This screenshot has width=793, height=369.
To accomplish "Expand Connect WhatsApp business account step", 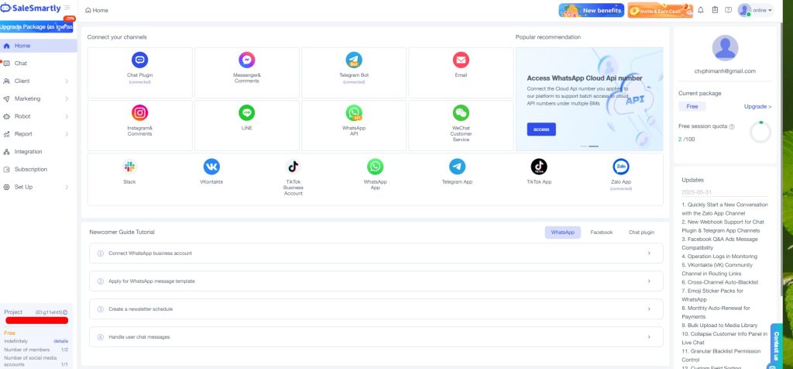I will pos(376,253).
